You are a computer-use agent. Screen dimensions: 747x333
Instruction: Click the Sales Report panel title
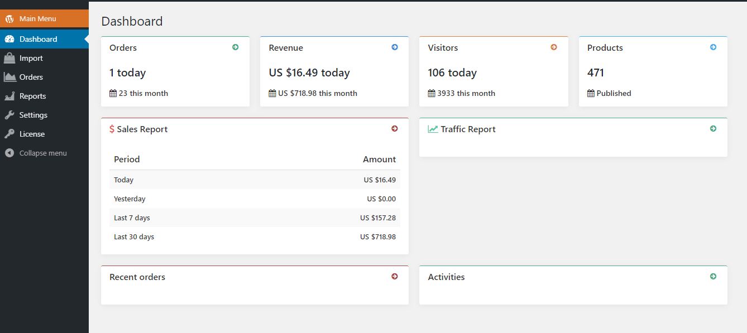(142, 129)
